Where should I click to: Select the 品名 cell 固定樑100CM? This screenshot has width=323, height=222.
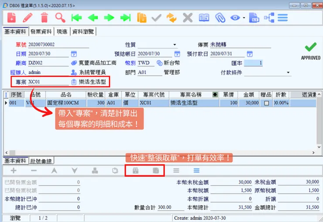point(66,103)
